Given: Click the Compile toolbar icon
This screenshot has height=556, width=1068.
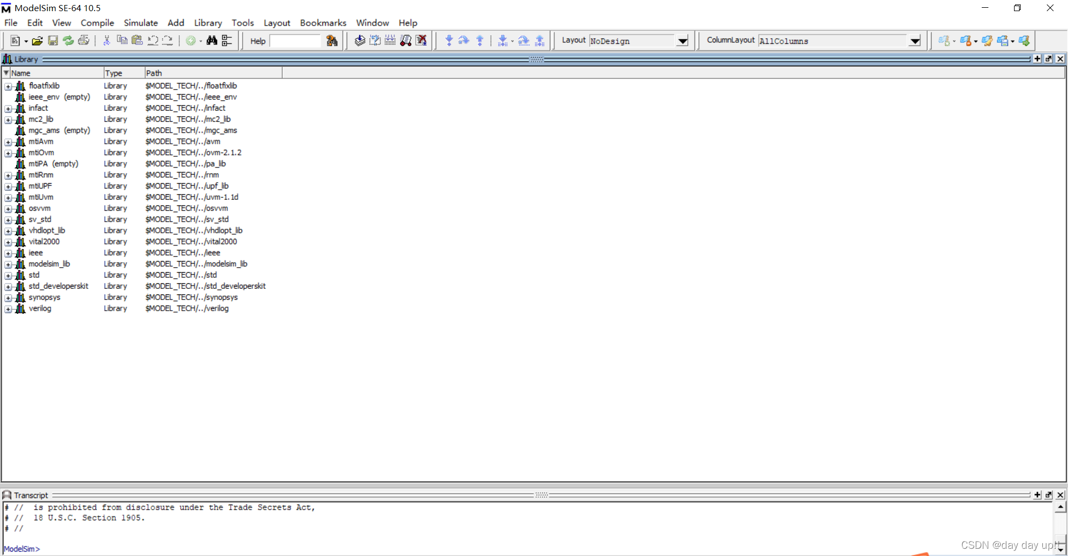Looking at the screenshot, I should coord(360,41).
